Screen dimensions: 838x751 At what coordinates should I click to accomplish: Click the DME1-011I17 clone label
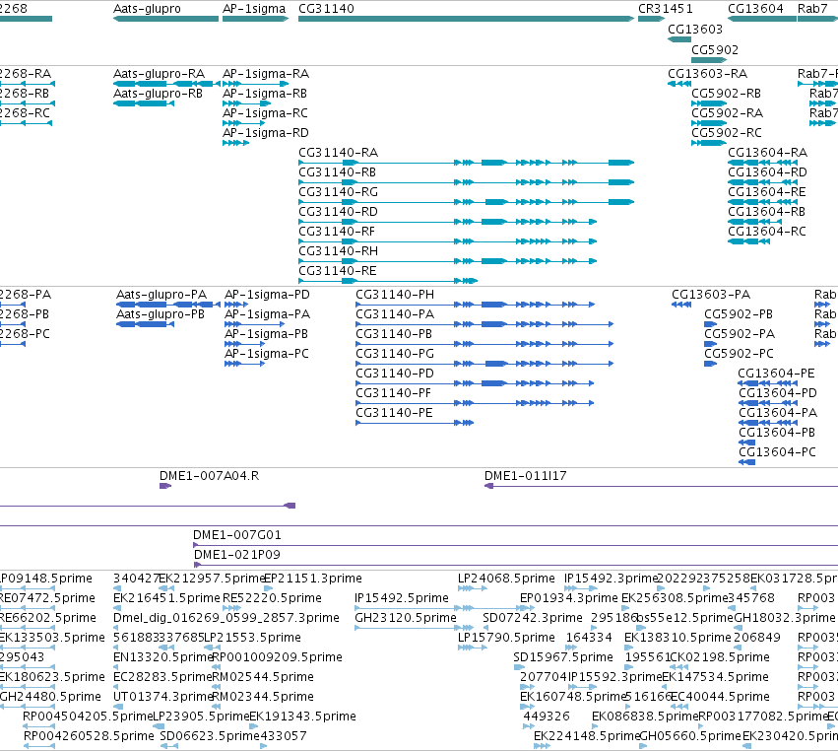click(526, 476)
